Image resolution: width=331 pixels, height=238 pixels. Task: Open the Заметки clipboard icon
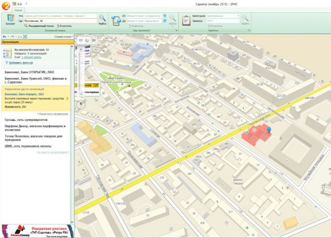tap(186, 20)
